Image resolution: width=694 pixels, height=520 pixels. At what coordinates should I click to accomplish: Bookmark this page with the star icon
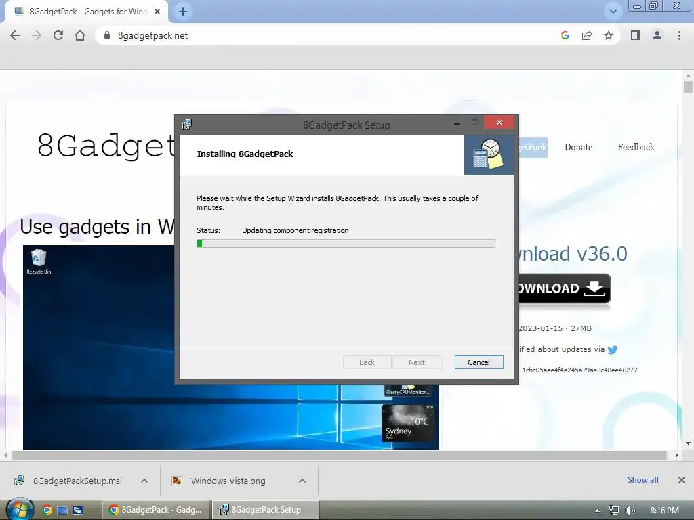(x=609, y=35)
